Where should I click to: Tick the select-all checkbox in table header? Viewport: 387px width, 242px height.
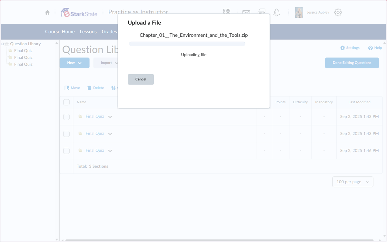pyautogui.click(x=66, y=102)
